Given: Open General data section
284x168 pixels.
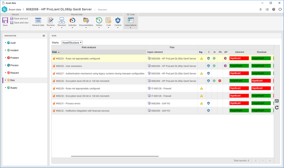Looking at the screenshot, I should click(38, 22).
